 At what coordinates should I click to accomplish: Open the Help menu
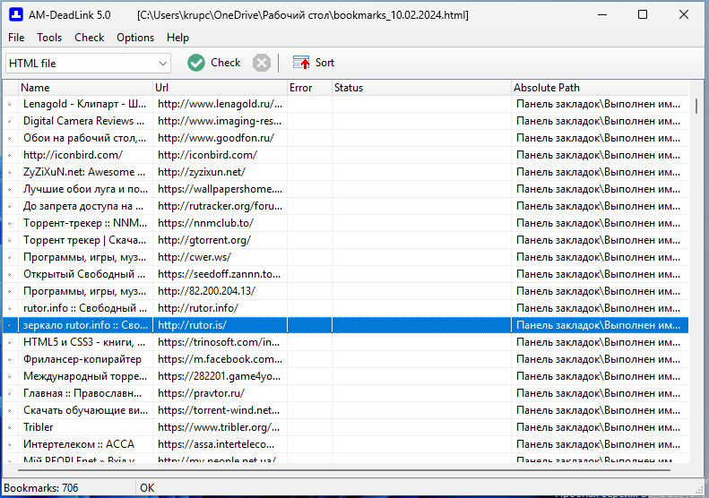click(x=177, y=38)
